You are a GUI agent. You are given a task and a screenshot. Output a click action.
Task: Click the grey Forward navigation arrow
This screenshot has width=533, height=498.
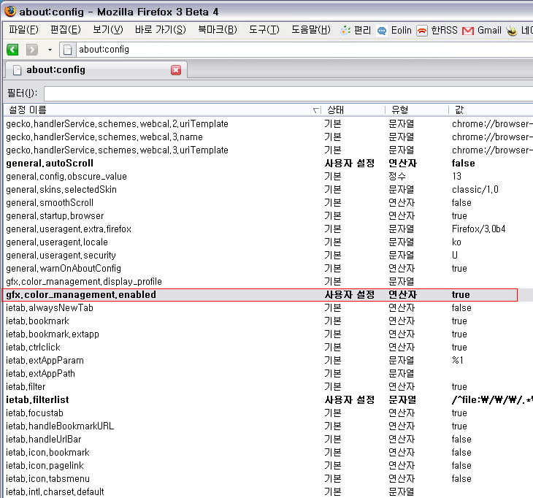[x=31, y=50]
